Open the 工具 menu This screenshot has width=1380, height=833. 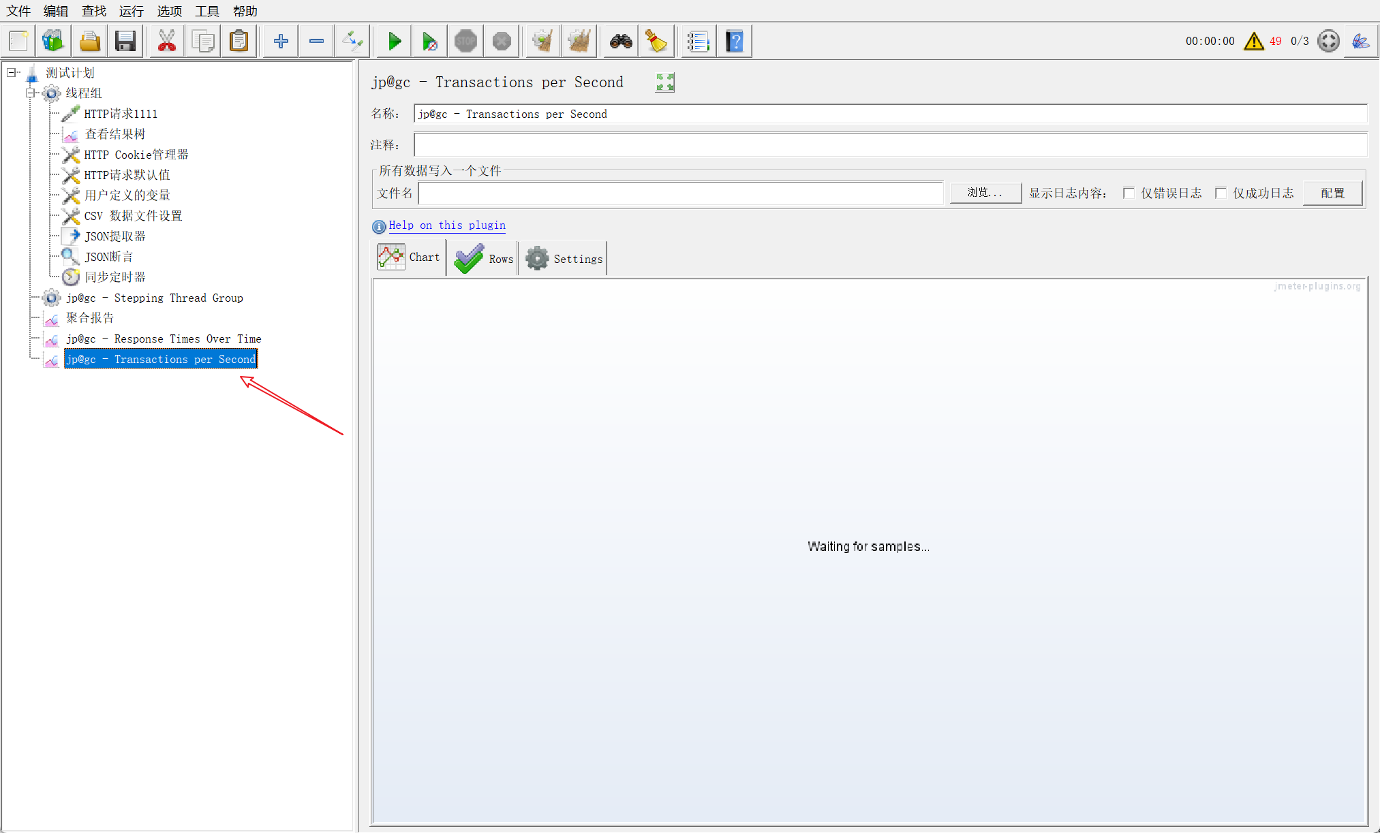(207, 11)
